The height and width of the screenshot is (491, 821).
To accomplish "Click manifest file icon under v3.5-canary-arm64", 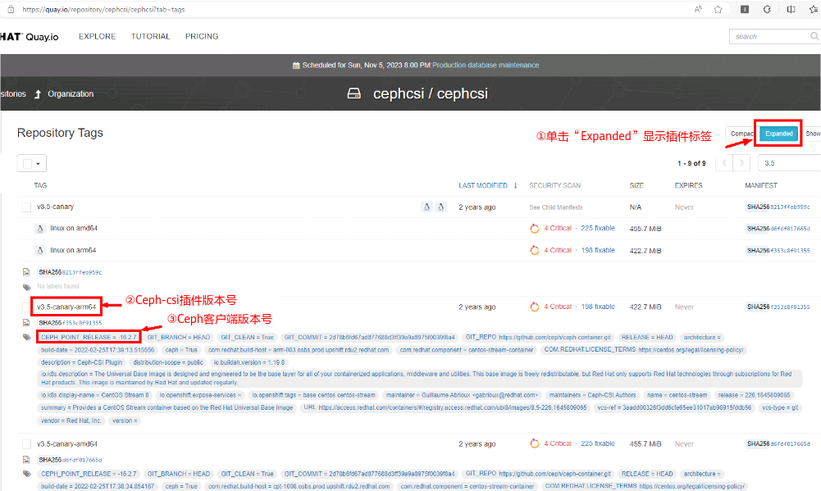I will (x=26, y=323).
